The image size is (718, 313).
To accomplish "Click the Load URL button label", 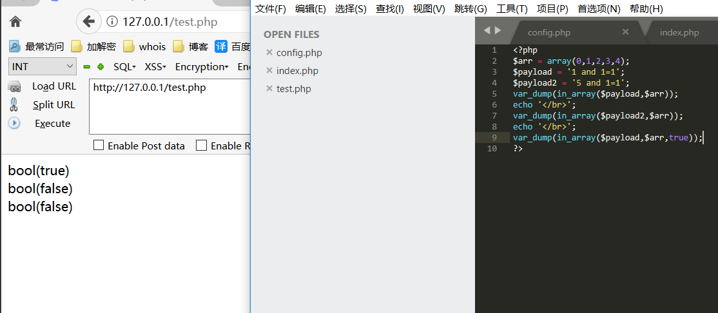I will [x=54, y=86].
